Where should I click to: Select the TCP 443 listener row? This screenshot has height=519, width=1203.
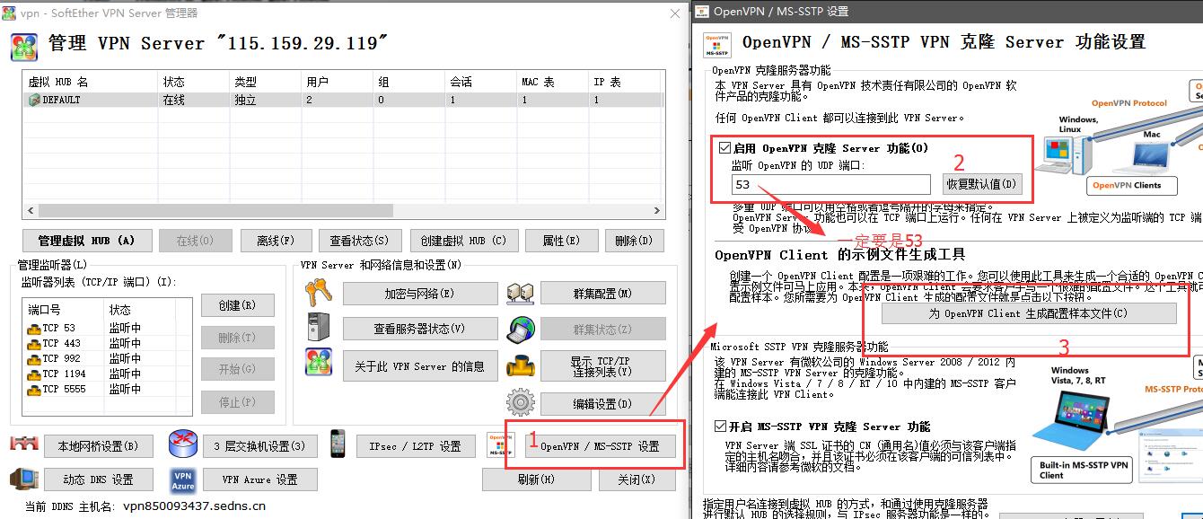pos(107,343)
